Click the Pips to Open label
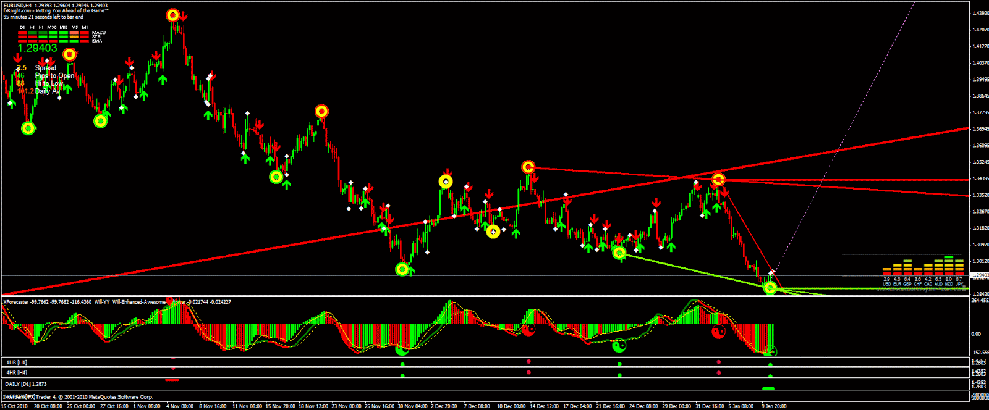The width and height of the screenshot is (989, 410). pyautogui.click(x=55, y=76)
